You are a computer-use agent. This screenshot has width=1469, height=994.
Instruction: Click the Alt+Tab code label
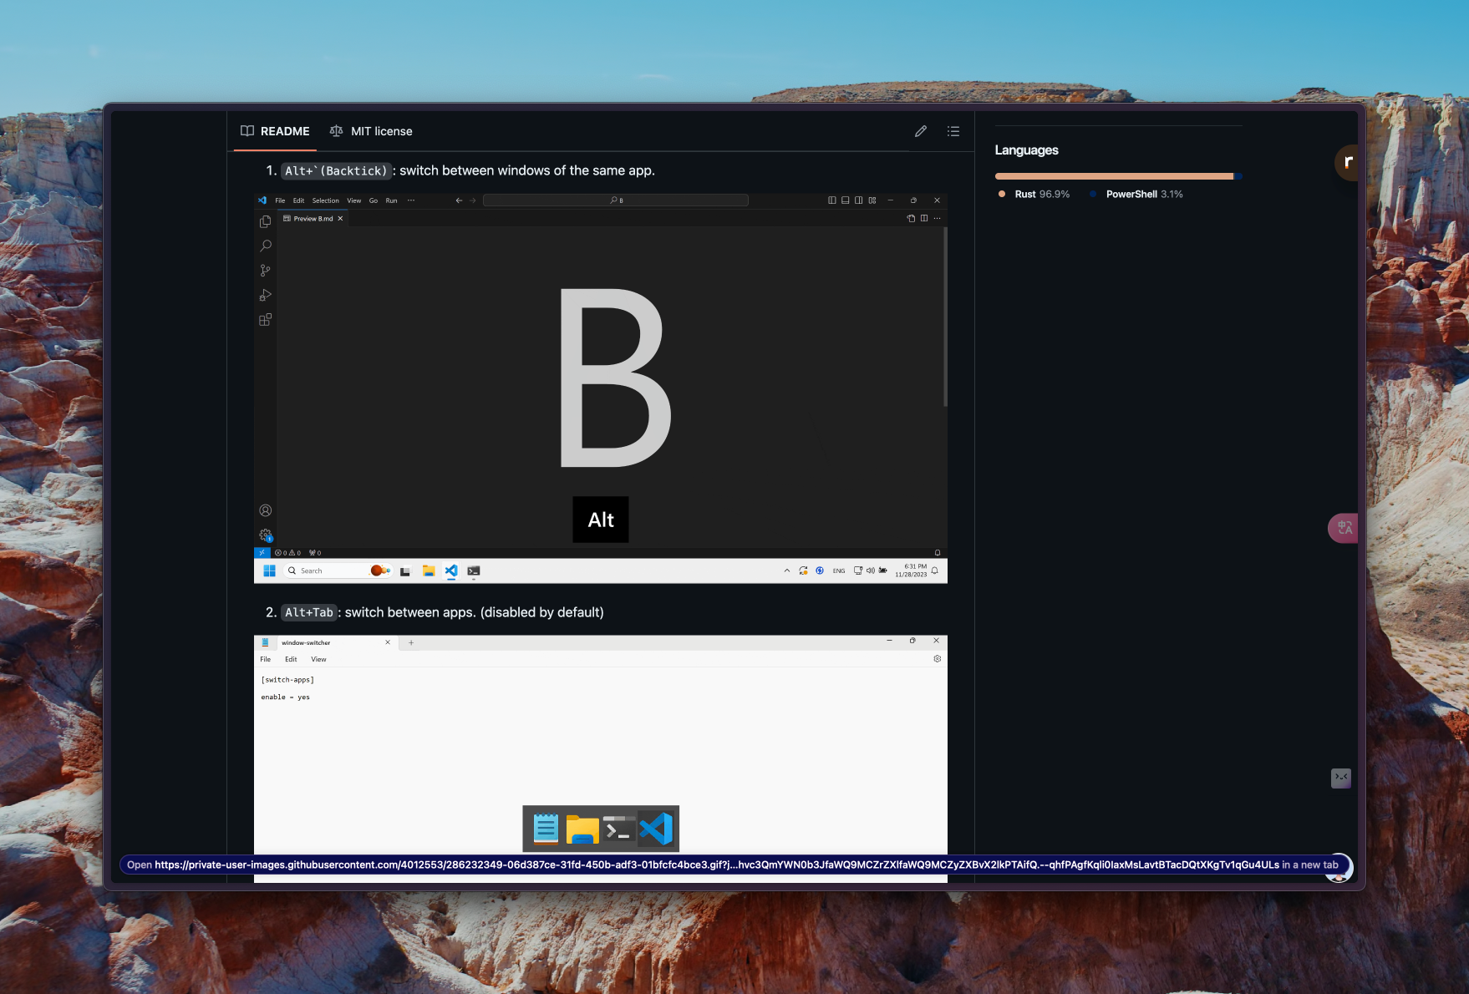[x=309, y=612]
